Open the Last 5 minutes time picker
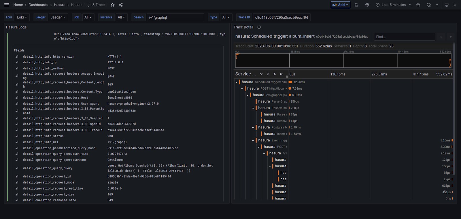The height and width of the screenshot is (223, 461). point(393,5)
